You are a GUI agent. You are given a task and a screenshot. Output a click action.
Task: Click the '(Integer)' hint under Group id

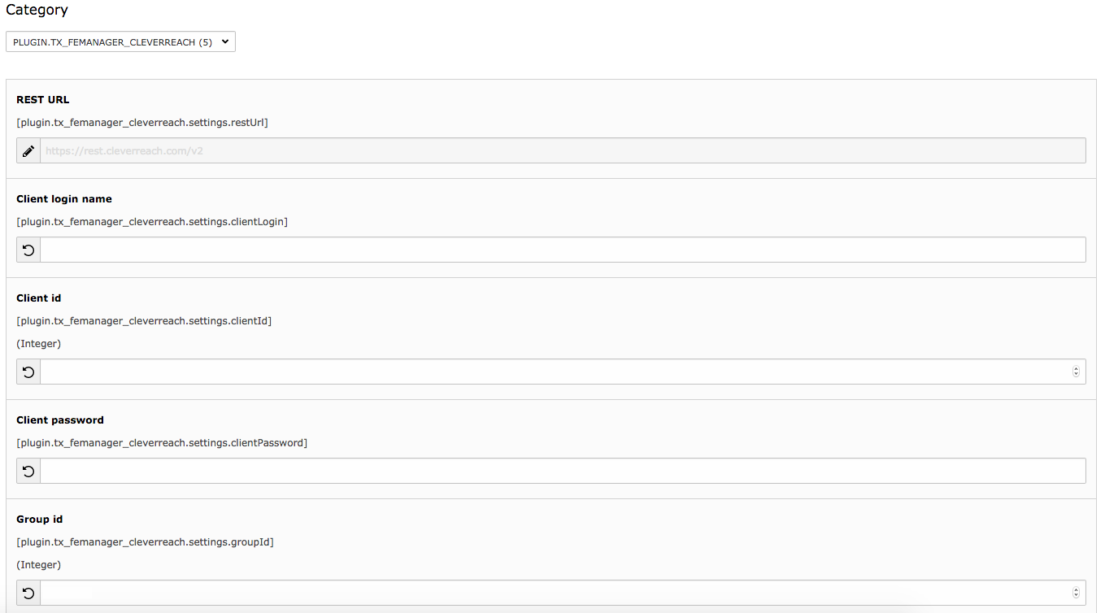pyautogui.click(x=38, y=565)
